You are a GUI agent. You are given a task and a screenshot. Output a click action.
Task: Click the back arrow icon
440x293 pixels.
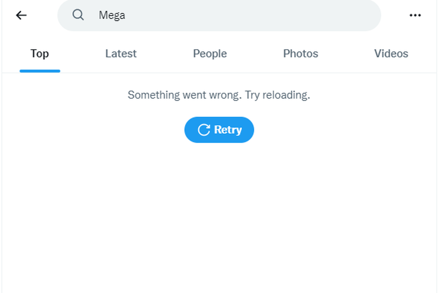coord(21,15)
